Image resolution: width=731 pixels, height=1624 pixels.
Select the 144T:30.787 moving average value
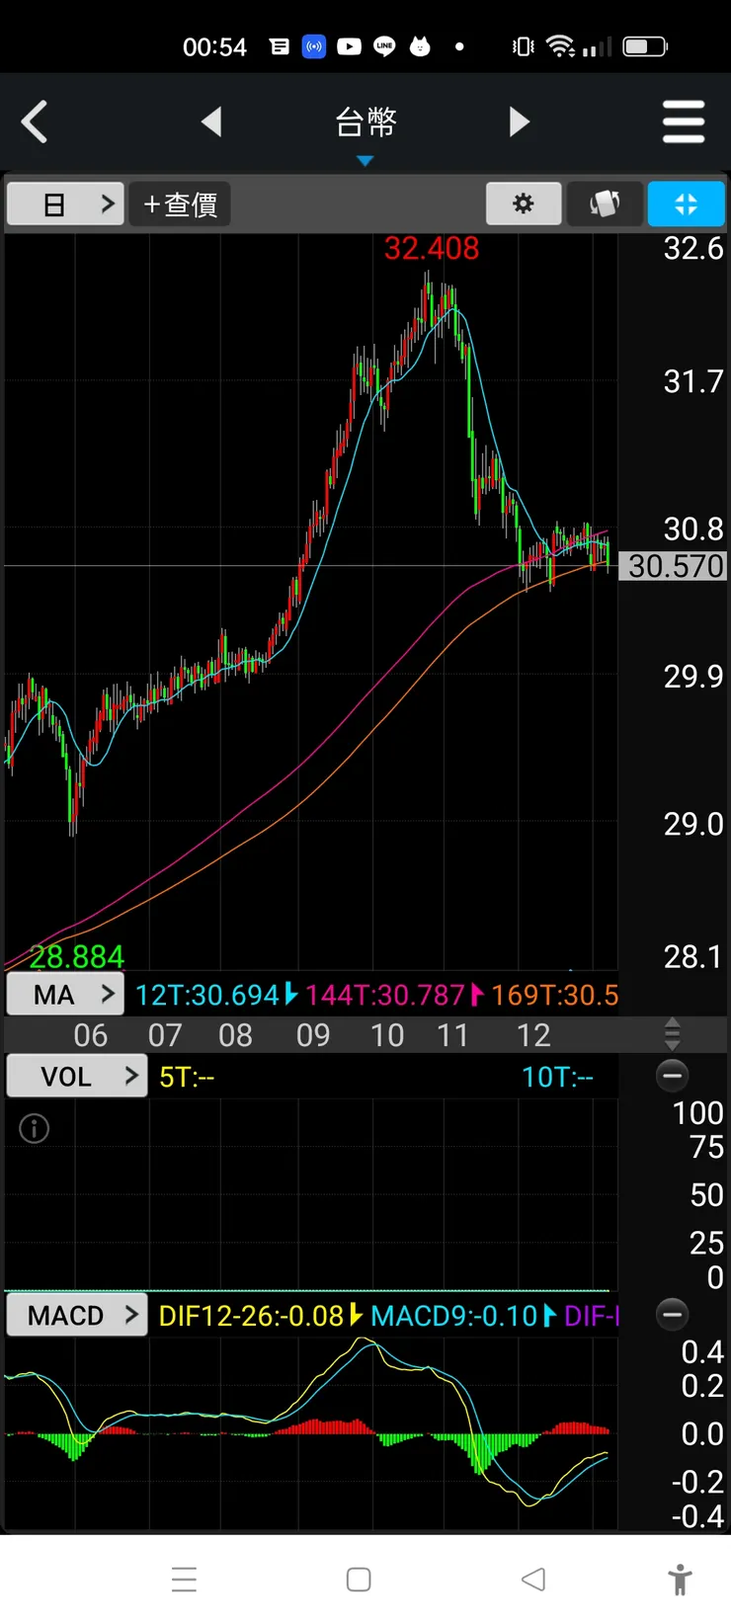click(385, 995)
